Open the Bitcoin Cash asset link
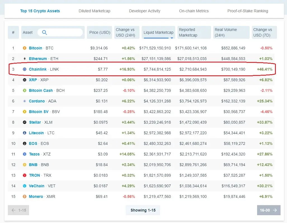 (x=41, y=90)
